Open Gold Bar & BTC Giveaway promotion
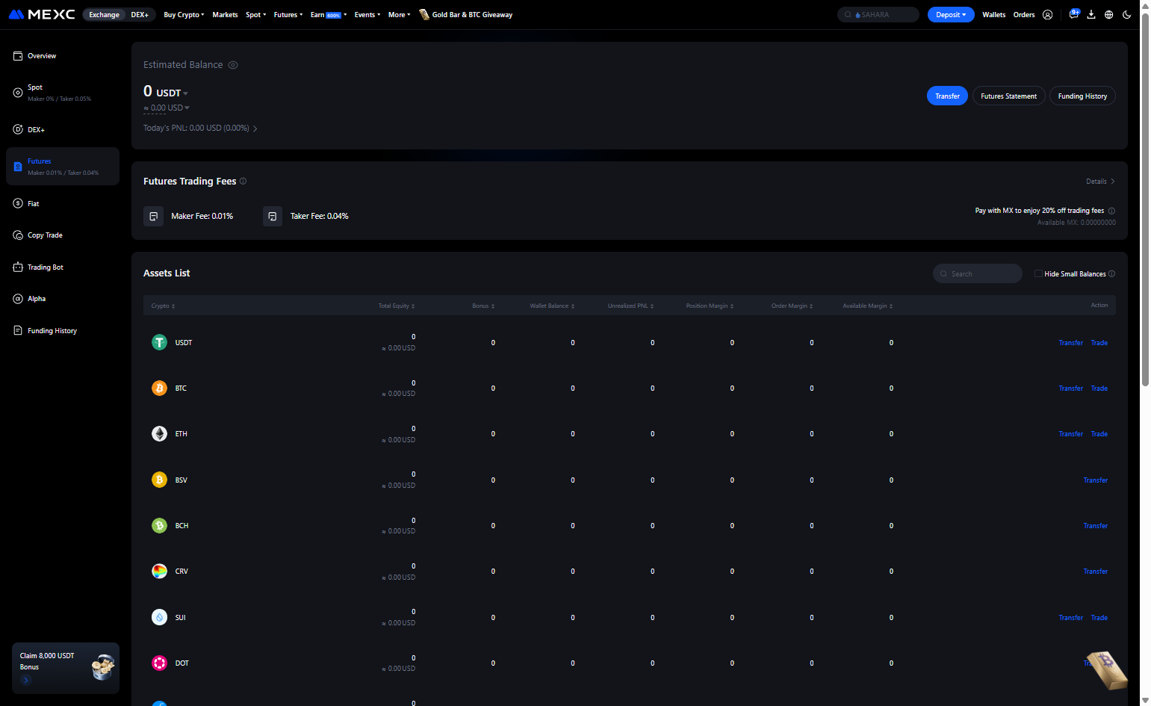The width and height of the screenshot is (1151, 706). [466, 15]
